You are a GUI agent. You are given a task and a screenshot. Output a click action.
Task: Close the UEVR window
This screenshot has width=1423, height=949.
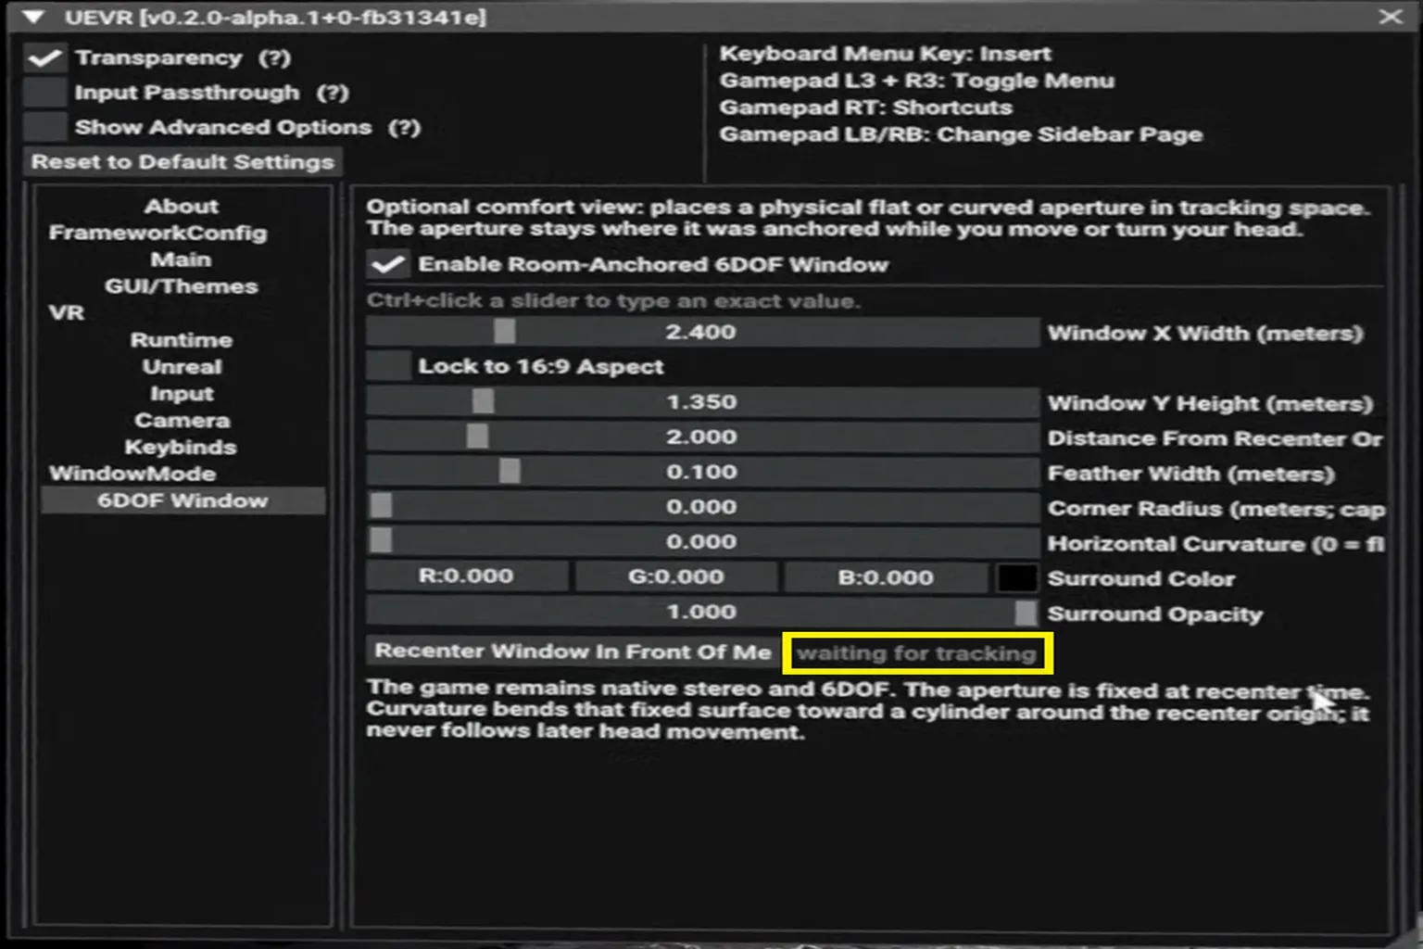click(x=1390, y=17)
